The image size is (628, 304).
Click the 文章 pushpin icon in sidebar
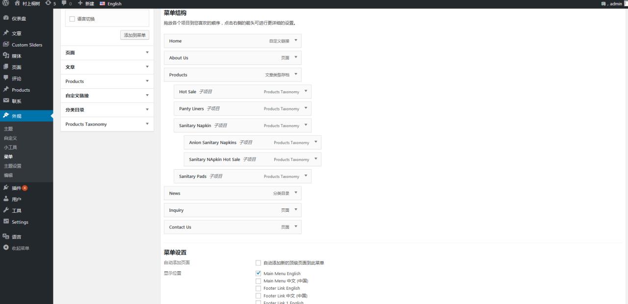click(6, 33)
